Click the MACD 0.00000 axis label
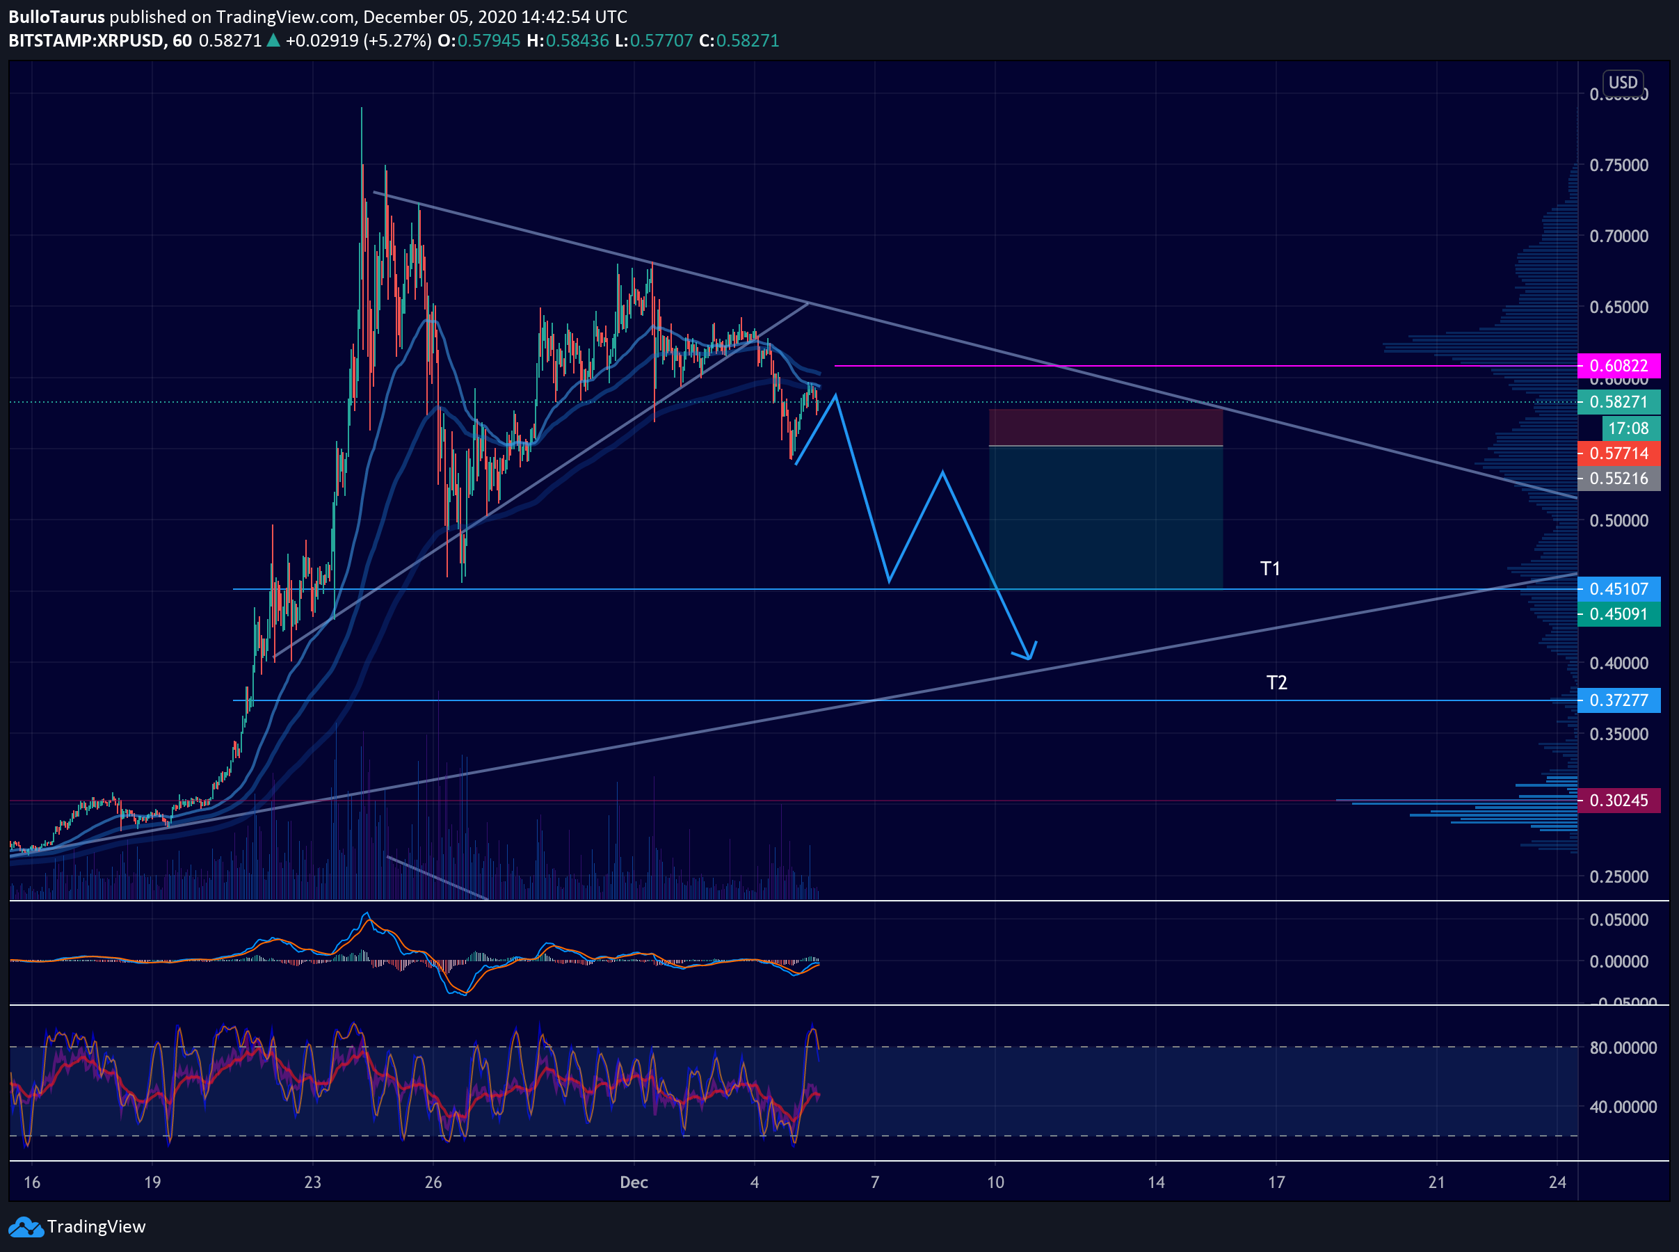The image size is (1679, 1252). 1619,962
